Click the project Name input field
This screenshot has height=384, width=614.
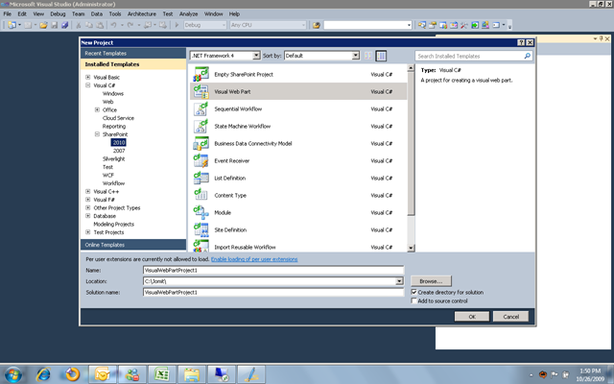coord(273,270)
